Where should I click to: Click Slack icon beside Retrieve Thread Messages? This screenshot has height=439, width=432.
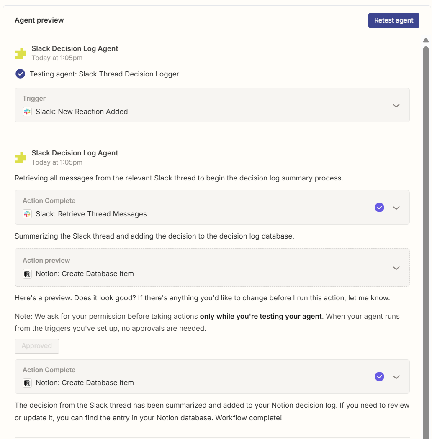tap(27, 214)
